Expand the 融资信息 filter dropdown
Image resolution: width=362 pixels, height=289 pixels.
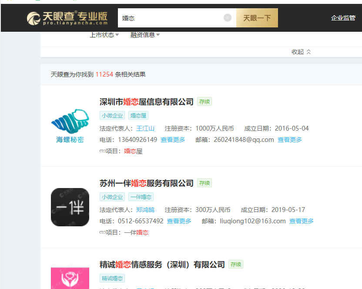click(145, 35)
